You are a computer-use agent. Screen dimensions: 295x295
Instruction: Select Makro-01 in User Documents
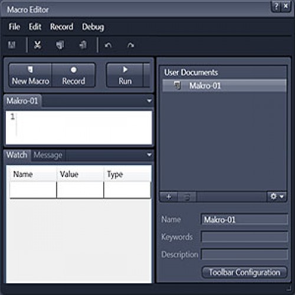224,86
